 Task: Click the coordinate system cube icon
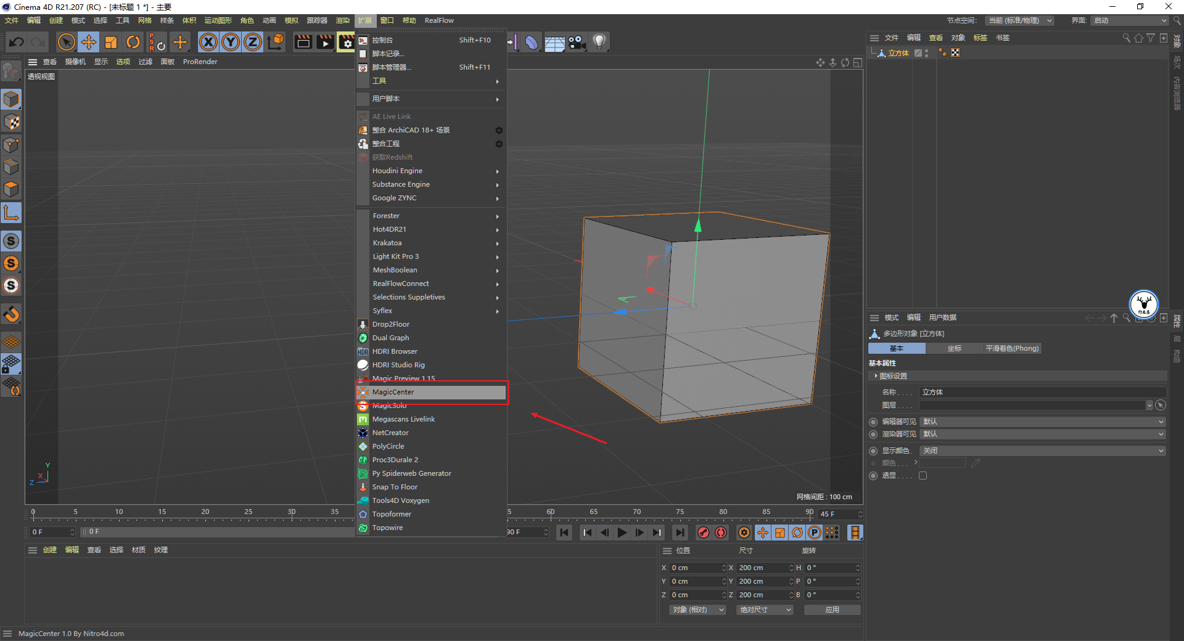tap(277, 42)
